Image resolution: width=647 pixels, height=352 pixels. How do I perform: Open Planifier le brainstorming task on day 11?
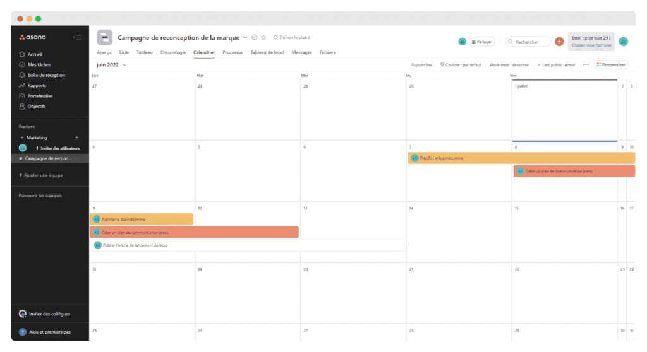[142, 220]
